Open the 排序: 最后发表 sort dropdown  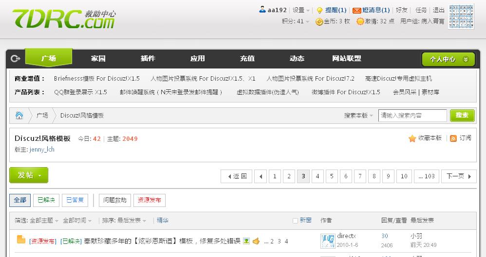(x=124, y=221)
